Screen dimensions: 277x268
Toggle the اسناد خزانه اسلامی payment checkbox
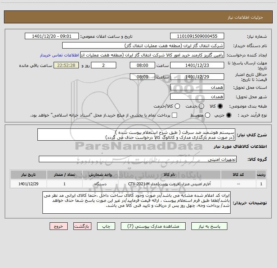point(174,115)
